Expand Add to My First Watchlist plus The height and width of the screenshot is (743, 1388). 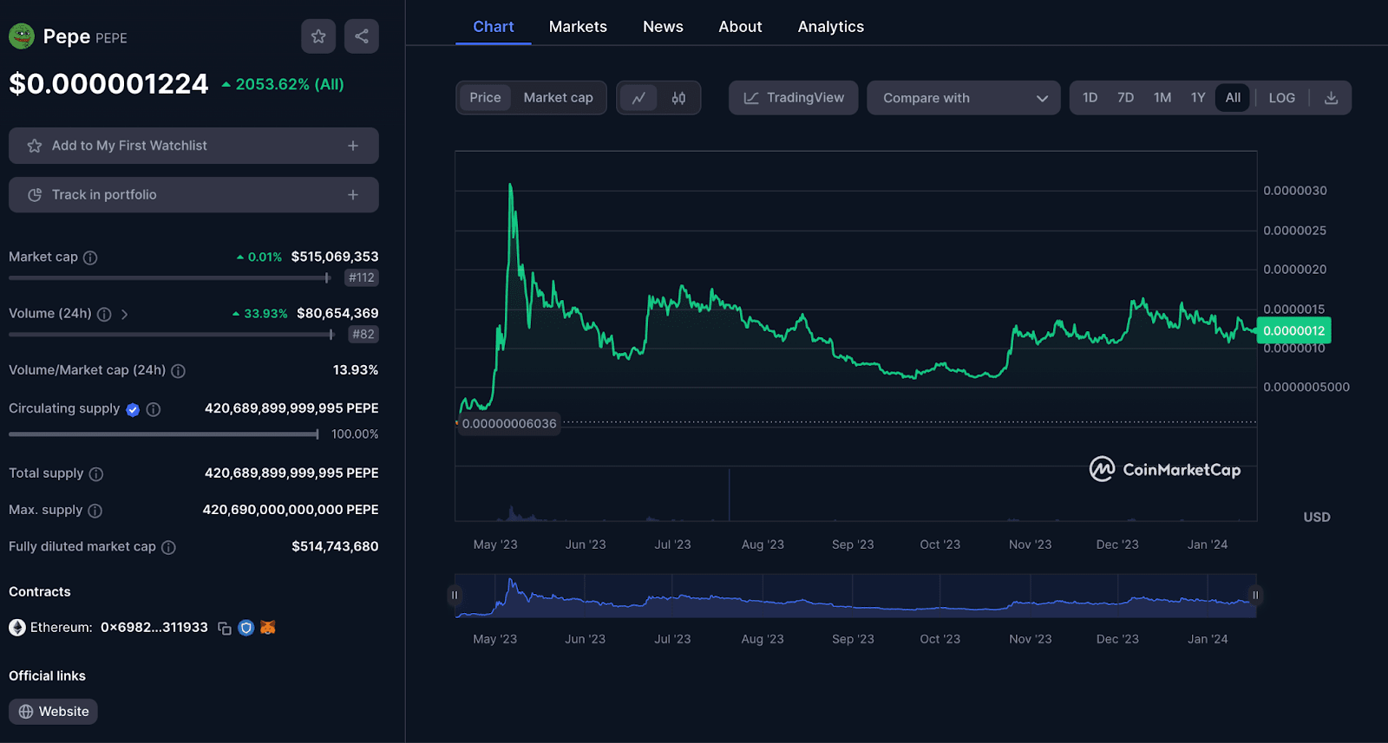353,146
